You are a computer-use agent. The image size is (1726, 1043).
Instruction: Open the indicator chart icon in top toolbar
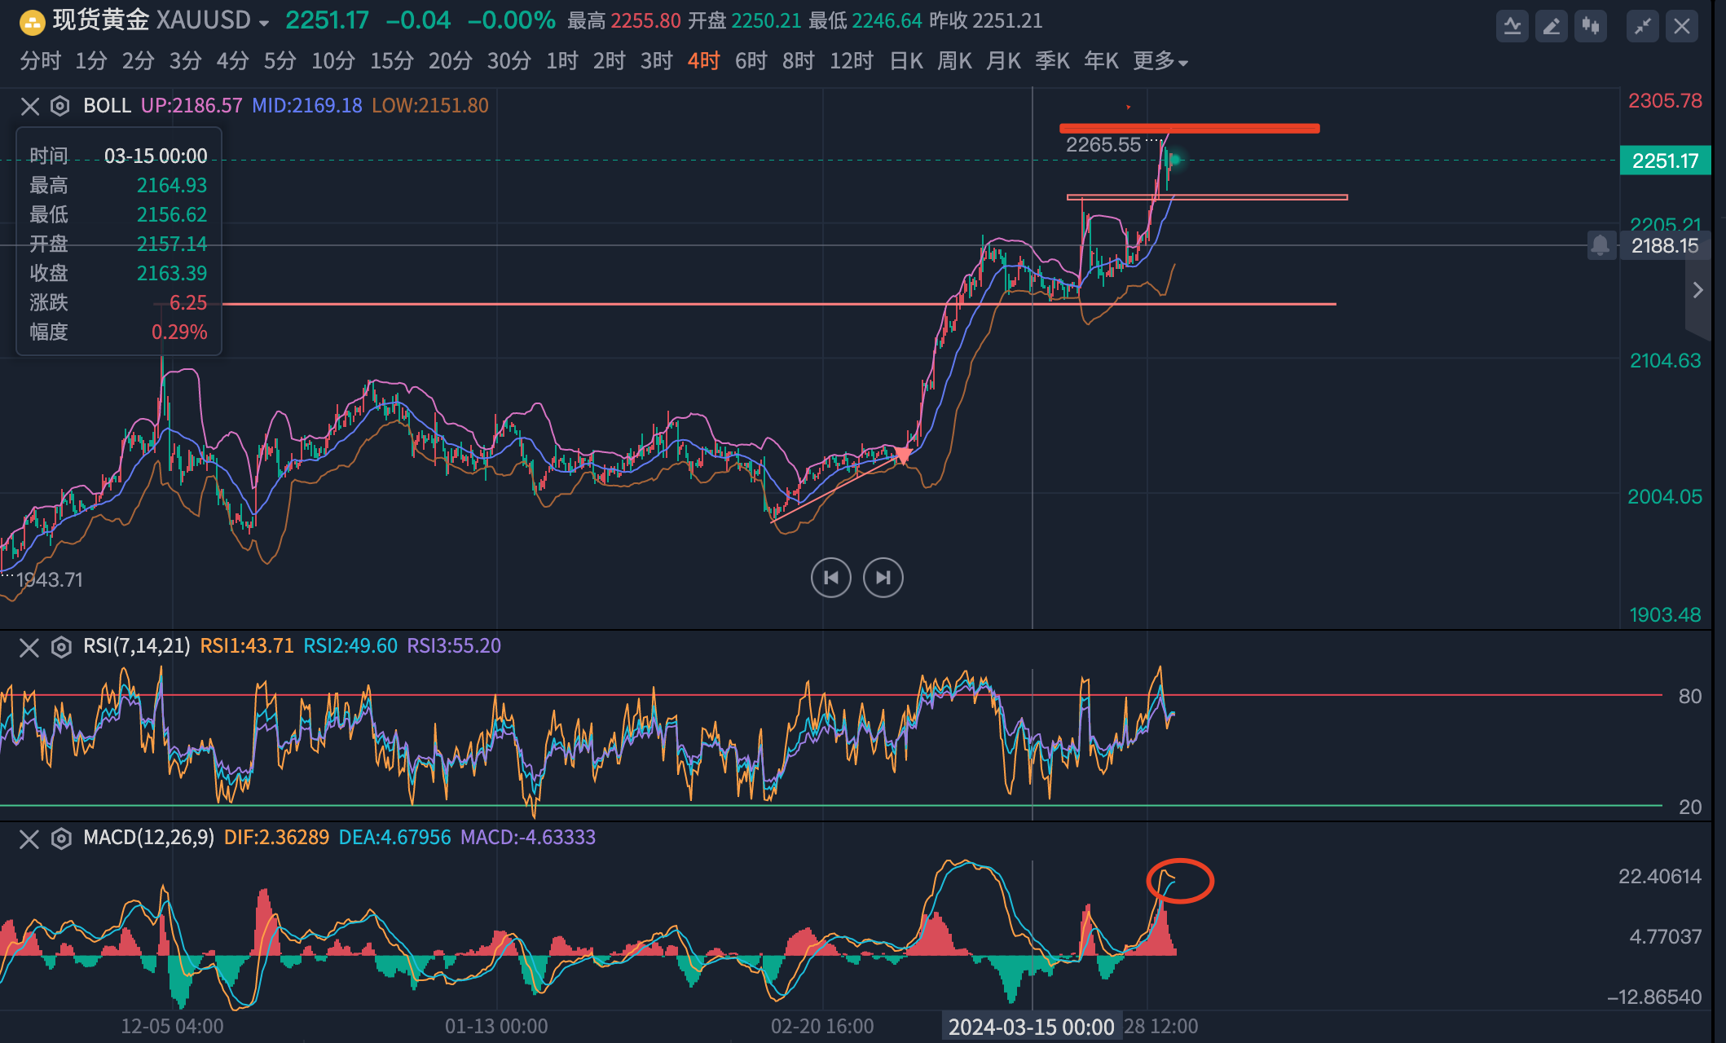pyautogui.click(x=1512, y=26)
